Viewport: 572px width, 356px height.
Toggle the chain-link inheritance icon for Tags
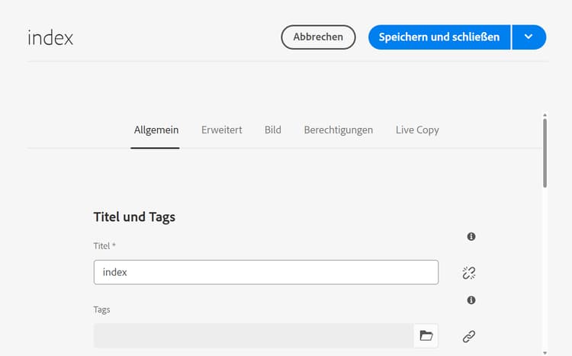469,336
